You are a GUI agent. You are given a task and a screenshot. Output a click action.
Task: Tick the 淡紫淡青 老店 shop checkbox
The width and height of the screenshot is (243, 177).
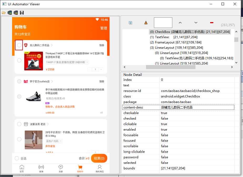click(x=19, y=124)
